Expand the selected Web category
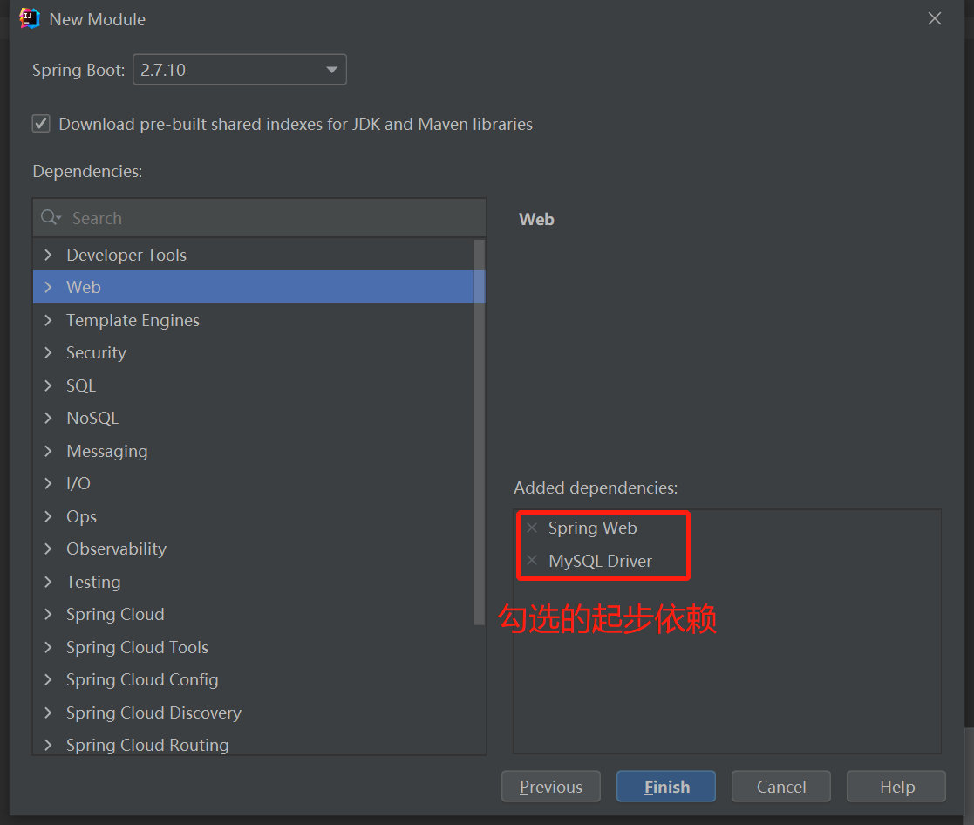The width and height of the screenshot is (974, 825). (48, 287)
